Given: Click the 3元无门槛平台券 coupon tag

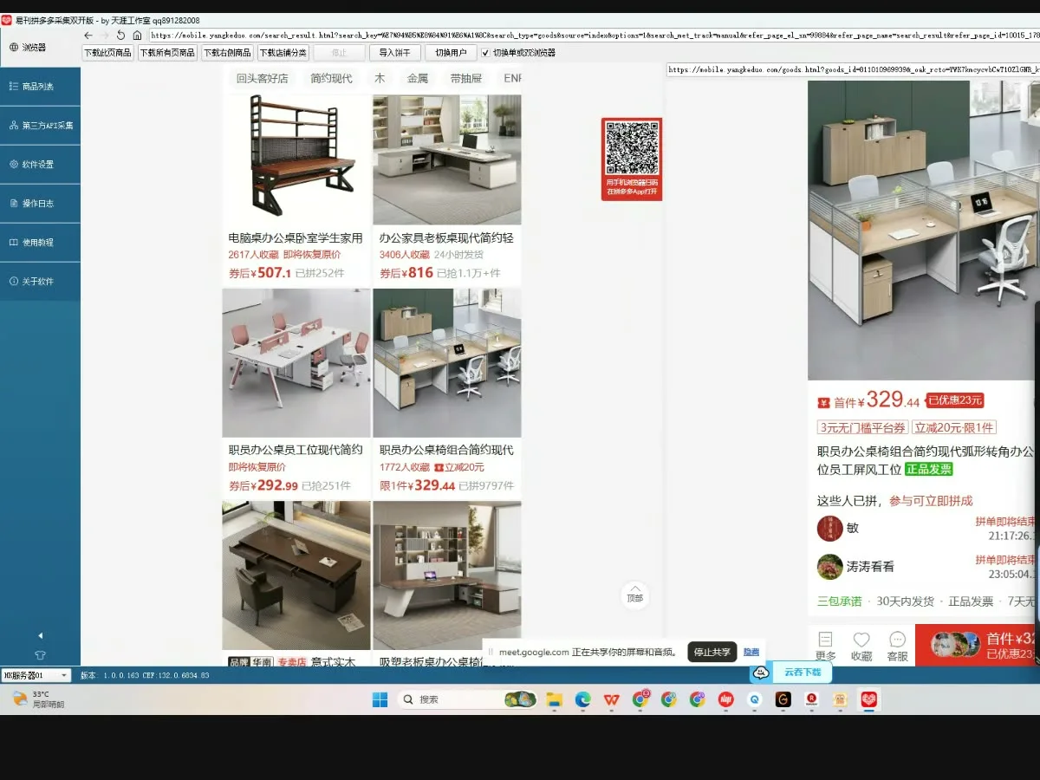Looking at the screenshot, I should (x=862, y=427).
